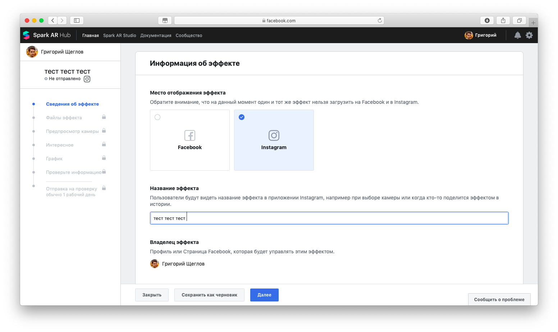This screenshot has width=558, height=332.
Task: Toggle the Safari sidebar button
Action: tap(77, 20)
